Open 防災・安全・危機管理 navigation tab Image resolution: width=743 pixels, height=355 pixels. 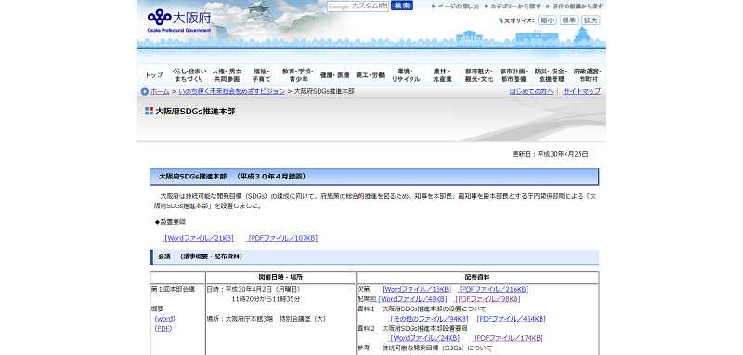[551, 75]
